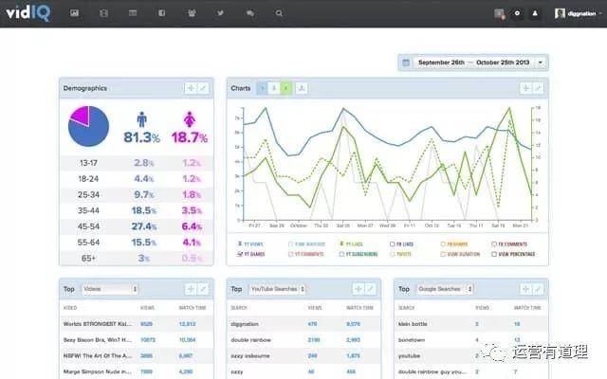Click the youtube search term in Google Searches
607x379 pixels.
pyautogui.click(x=409, y=356)
